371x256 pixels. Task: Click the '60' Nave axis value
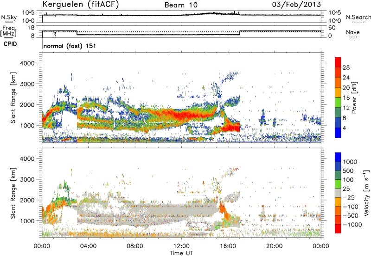coord(332,28)
